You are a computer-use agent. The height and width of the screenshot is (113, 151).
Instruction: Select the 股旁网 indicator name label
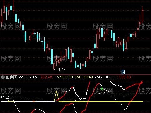[11, 77]
